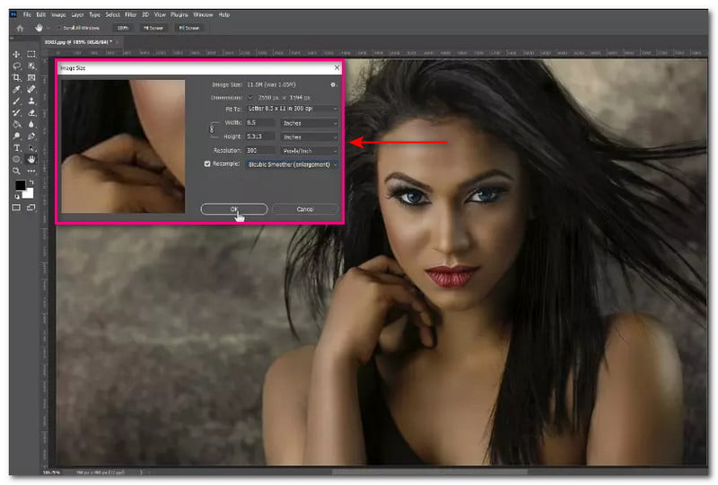Image resolution: width=718 pixels, height=485 pixels.
Task: Open the Image menu
Action: (58, 14)
